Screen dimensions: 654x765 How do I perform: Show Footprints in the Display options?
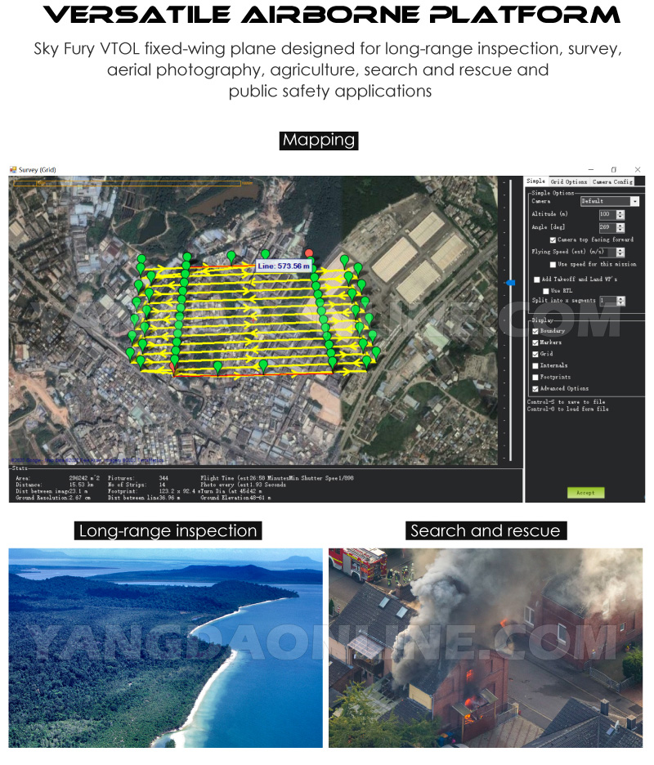pyautogui.click(x=535, y=377)
